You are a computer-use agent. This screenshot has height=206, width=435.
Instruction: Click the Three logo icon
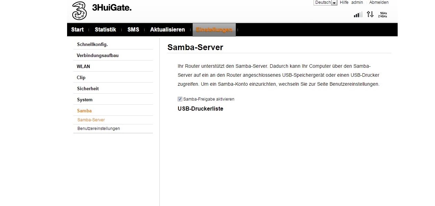79,10
